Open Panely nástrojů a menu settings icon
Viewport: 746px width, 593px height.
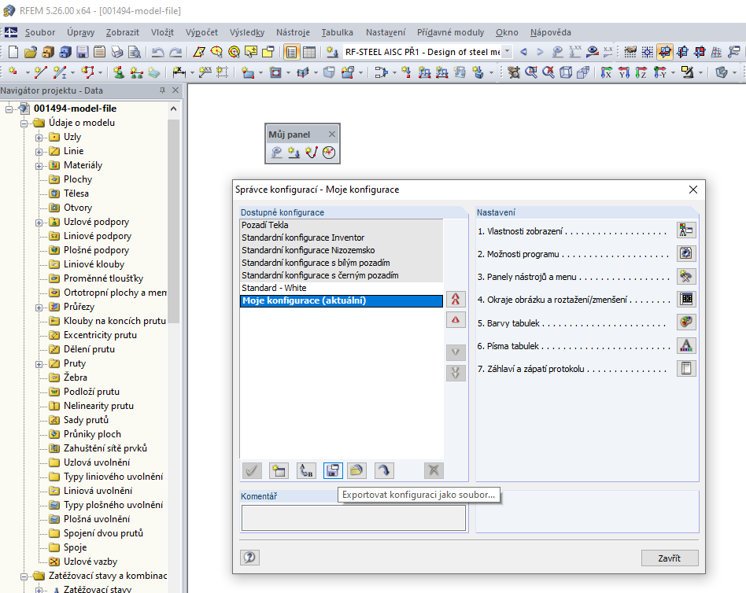[x=686, y=276]
